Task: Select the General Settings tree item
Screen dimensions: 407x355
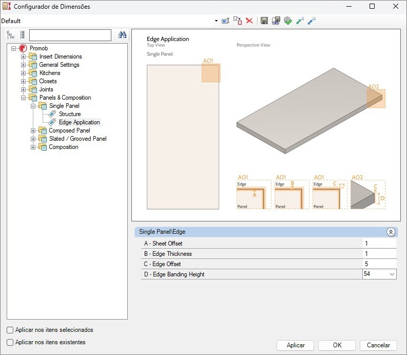Action: coord(59,65)
